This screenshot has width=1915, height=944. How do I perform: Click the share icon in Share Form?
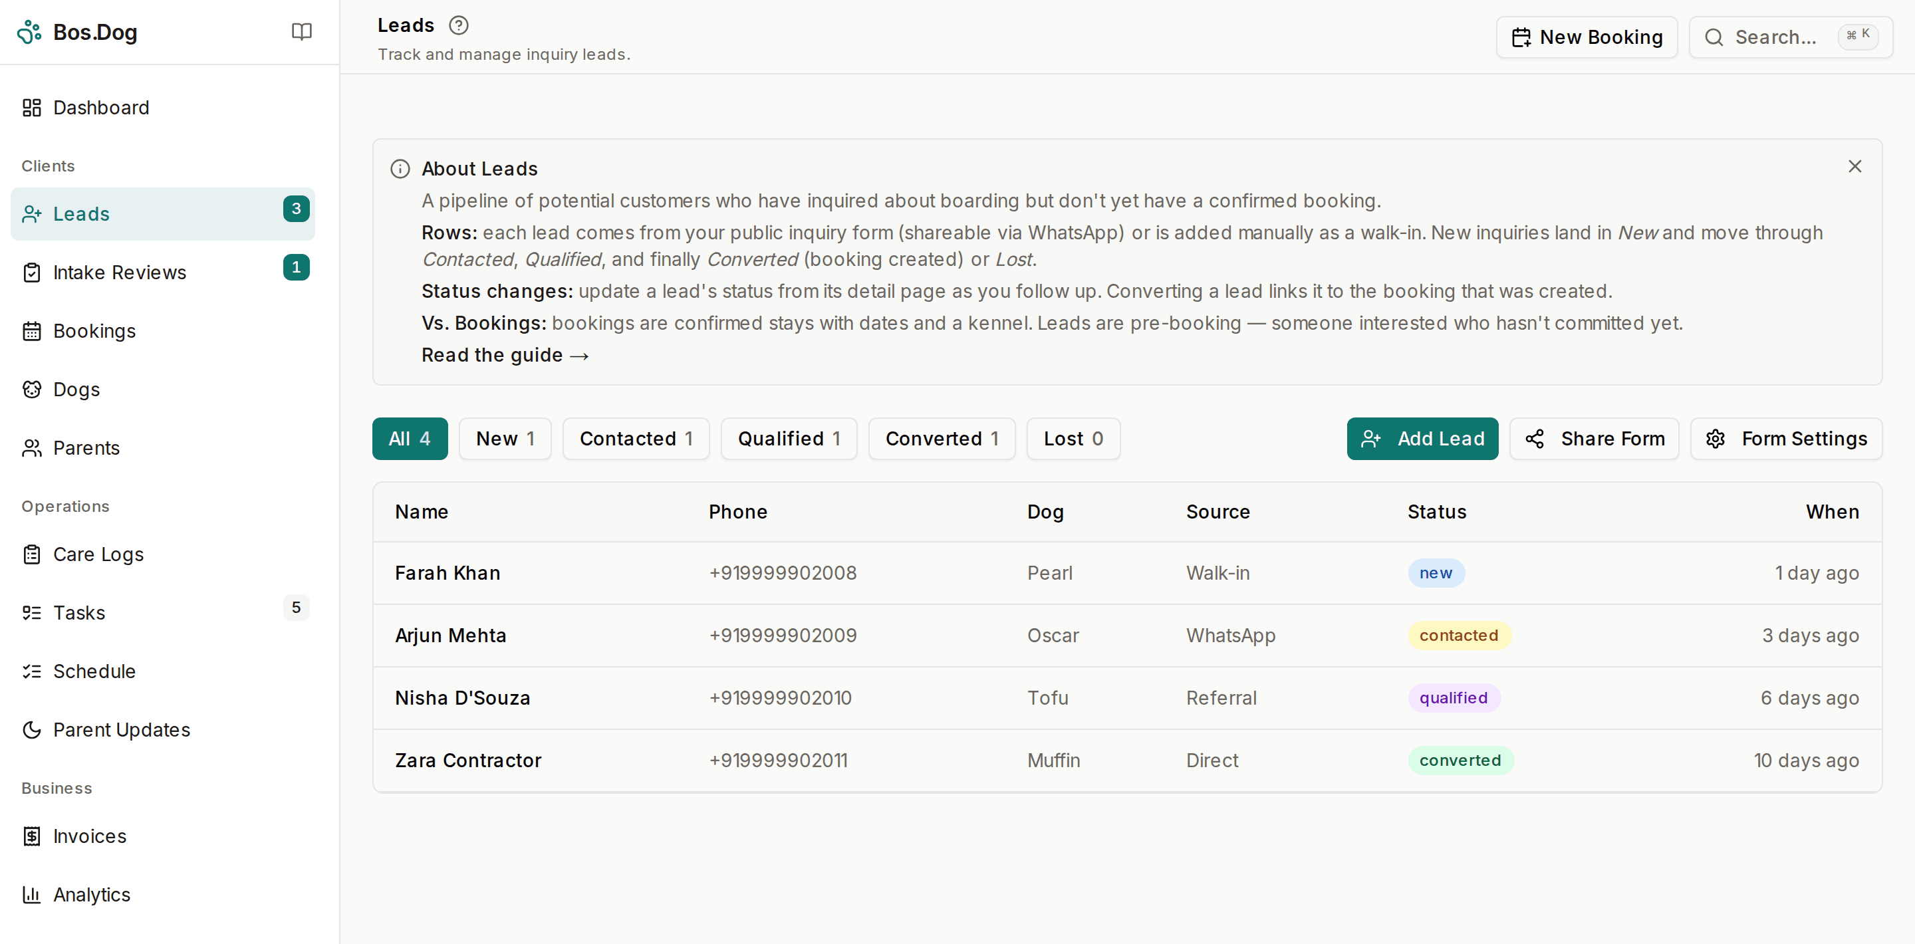point(1535,439)
